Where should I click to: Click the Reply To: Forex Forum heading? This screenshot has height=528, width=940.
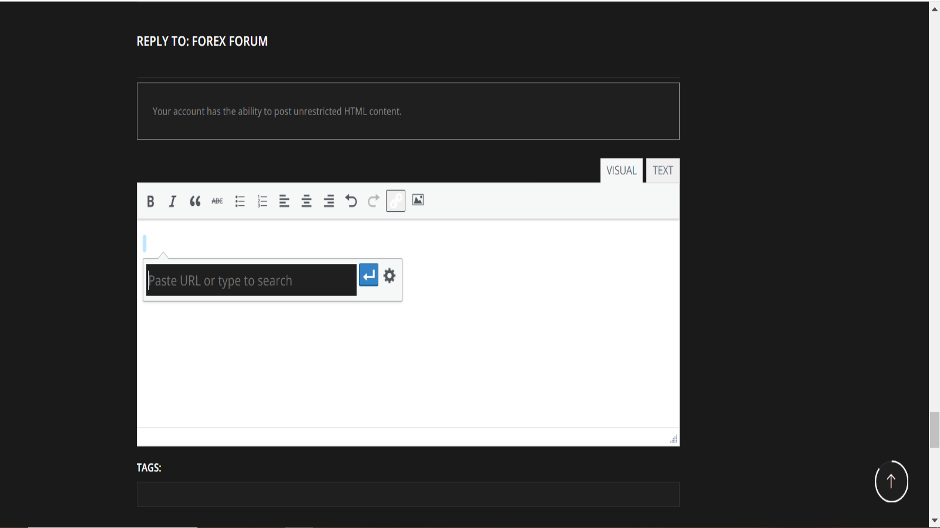coord(202,41)
